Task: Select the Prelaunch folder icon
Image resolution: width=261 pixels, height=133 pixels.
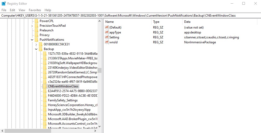Action: [37, 30]
